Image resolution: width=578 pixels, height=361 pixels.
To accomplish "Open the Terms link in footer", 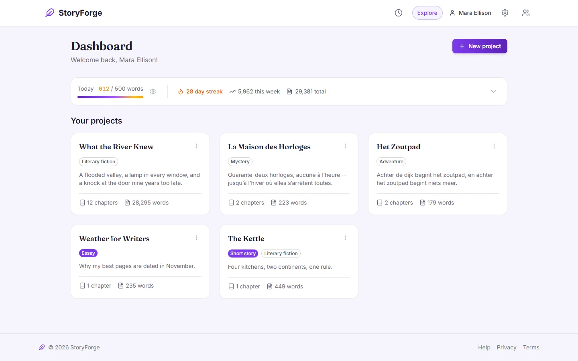I will click(x=531, y=347).
